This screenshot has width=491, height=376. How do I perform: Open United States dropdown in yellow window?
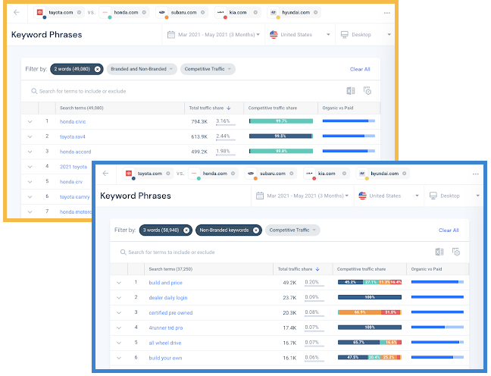pos(299,34)
